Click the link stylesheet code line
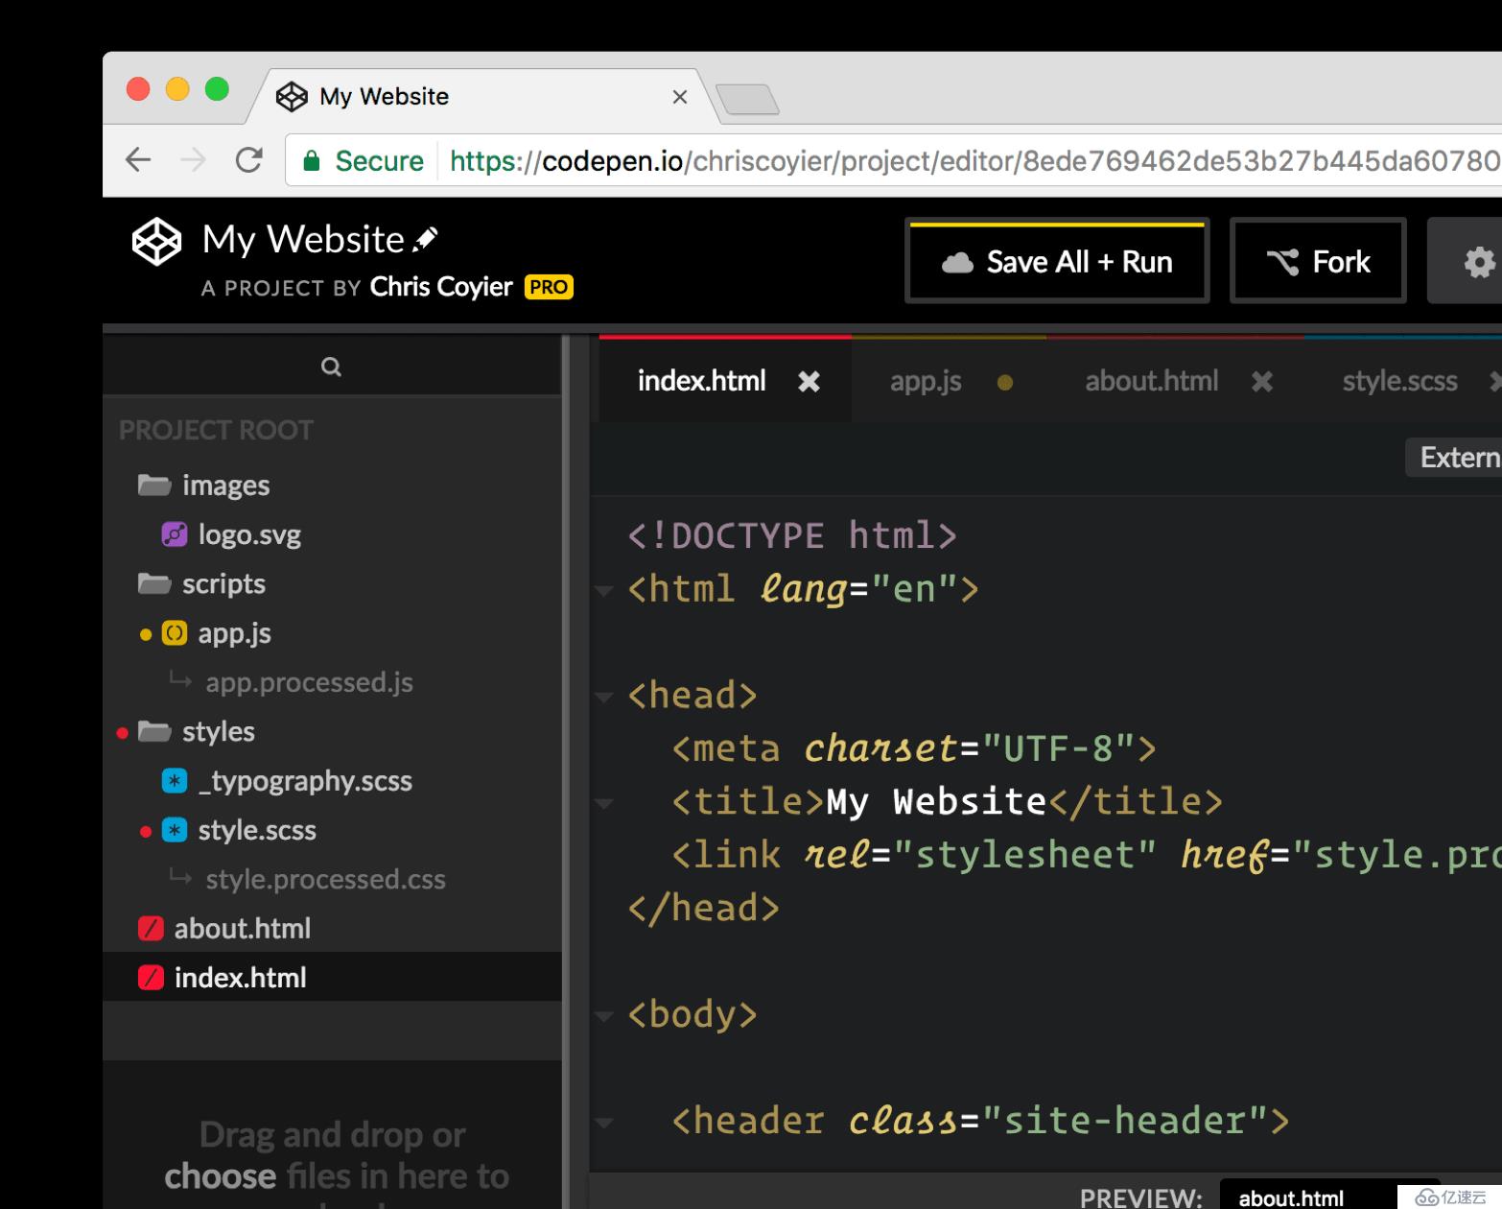This screenshot has width=1502, height=1209. pos(1086,855)
